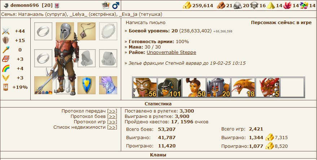317x160 pixels.
Task: Select the amulet necklace slot
Action: pos(87,31)
